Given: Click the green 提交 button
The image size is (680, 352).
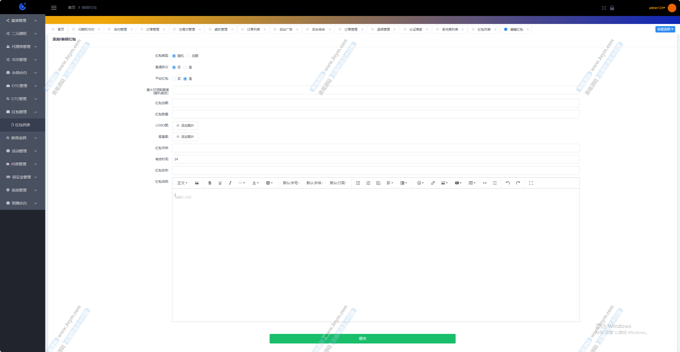Looking at the screenshot, I should click(x=362, y=338).
